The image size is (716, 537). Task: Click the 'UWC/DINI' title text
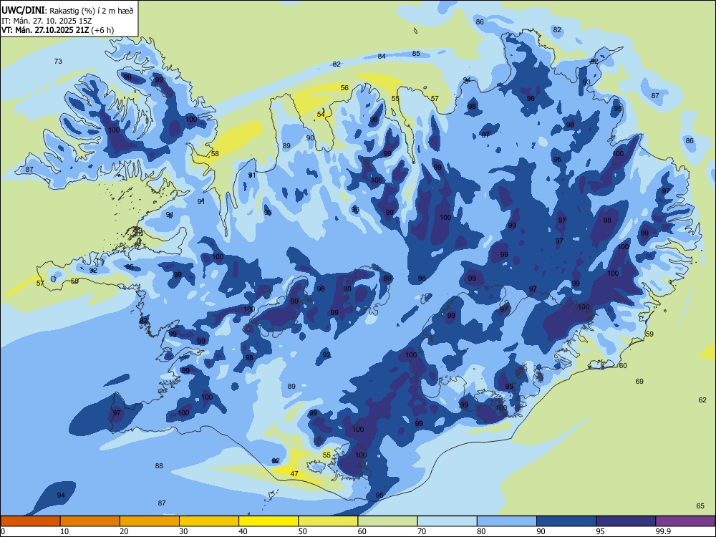pos(24,11)
